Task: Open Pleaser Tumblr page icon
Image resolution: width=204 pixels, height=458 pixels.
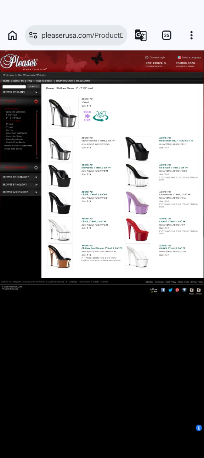Action: pos(184,290)
